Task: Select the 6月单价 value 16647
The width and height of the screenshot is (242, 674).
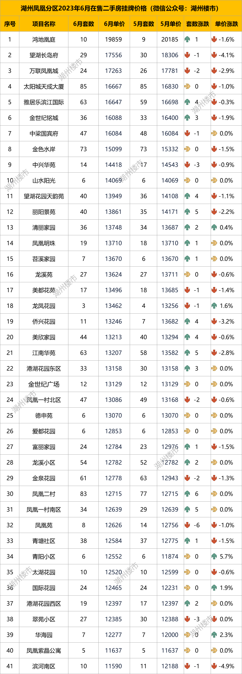Action: [x=114, y=102]
